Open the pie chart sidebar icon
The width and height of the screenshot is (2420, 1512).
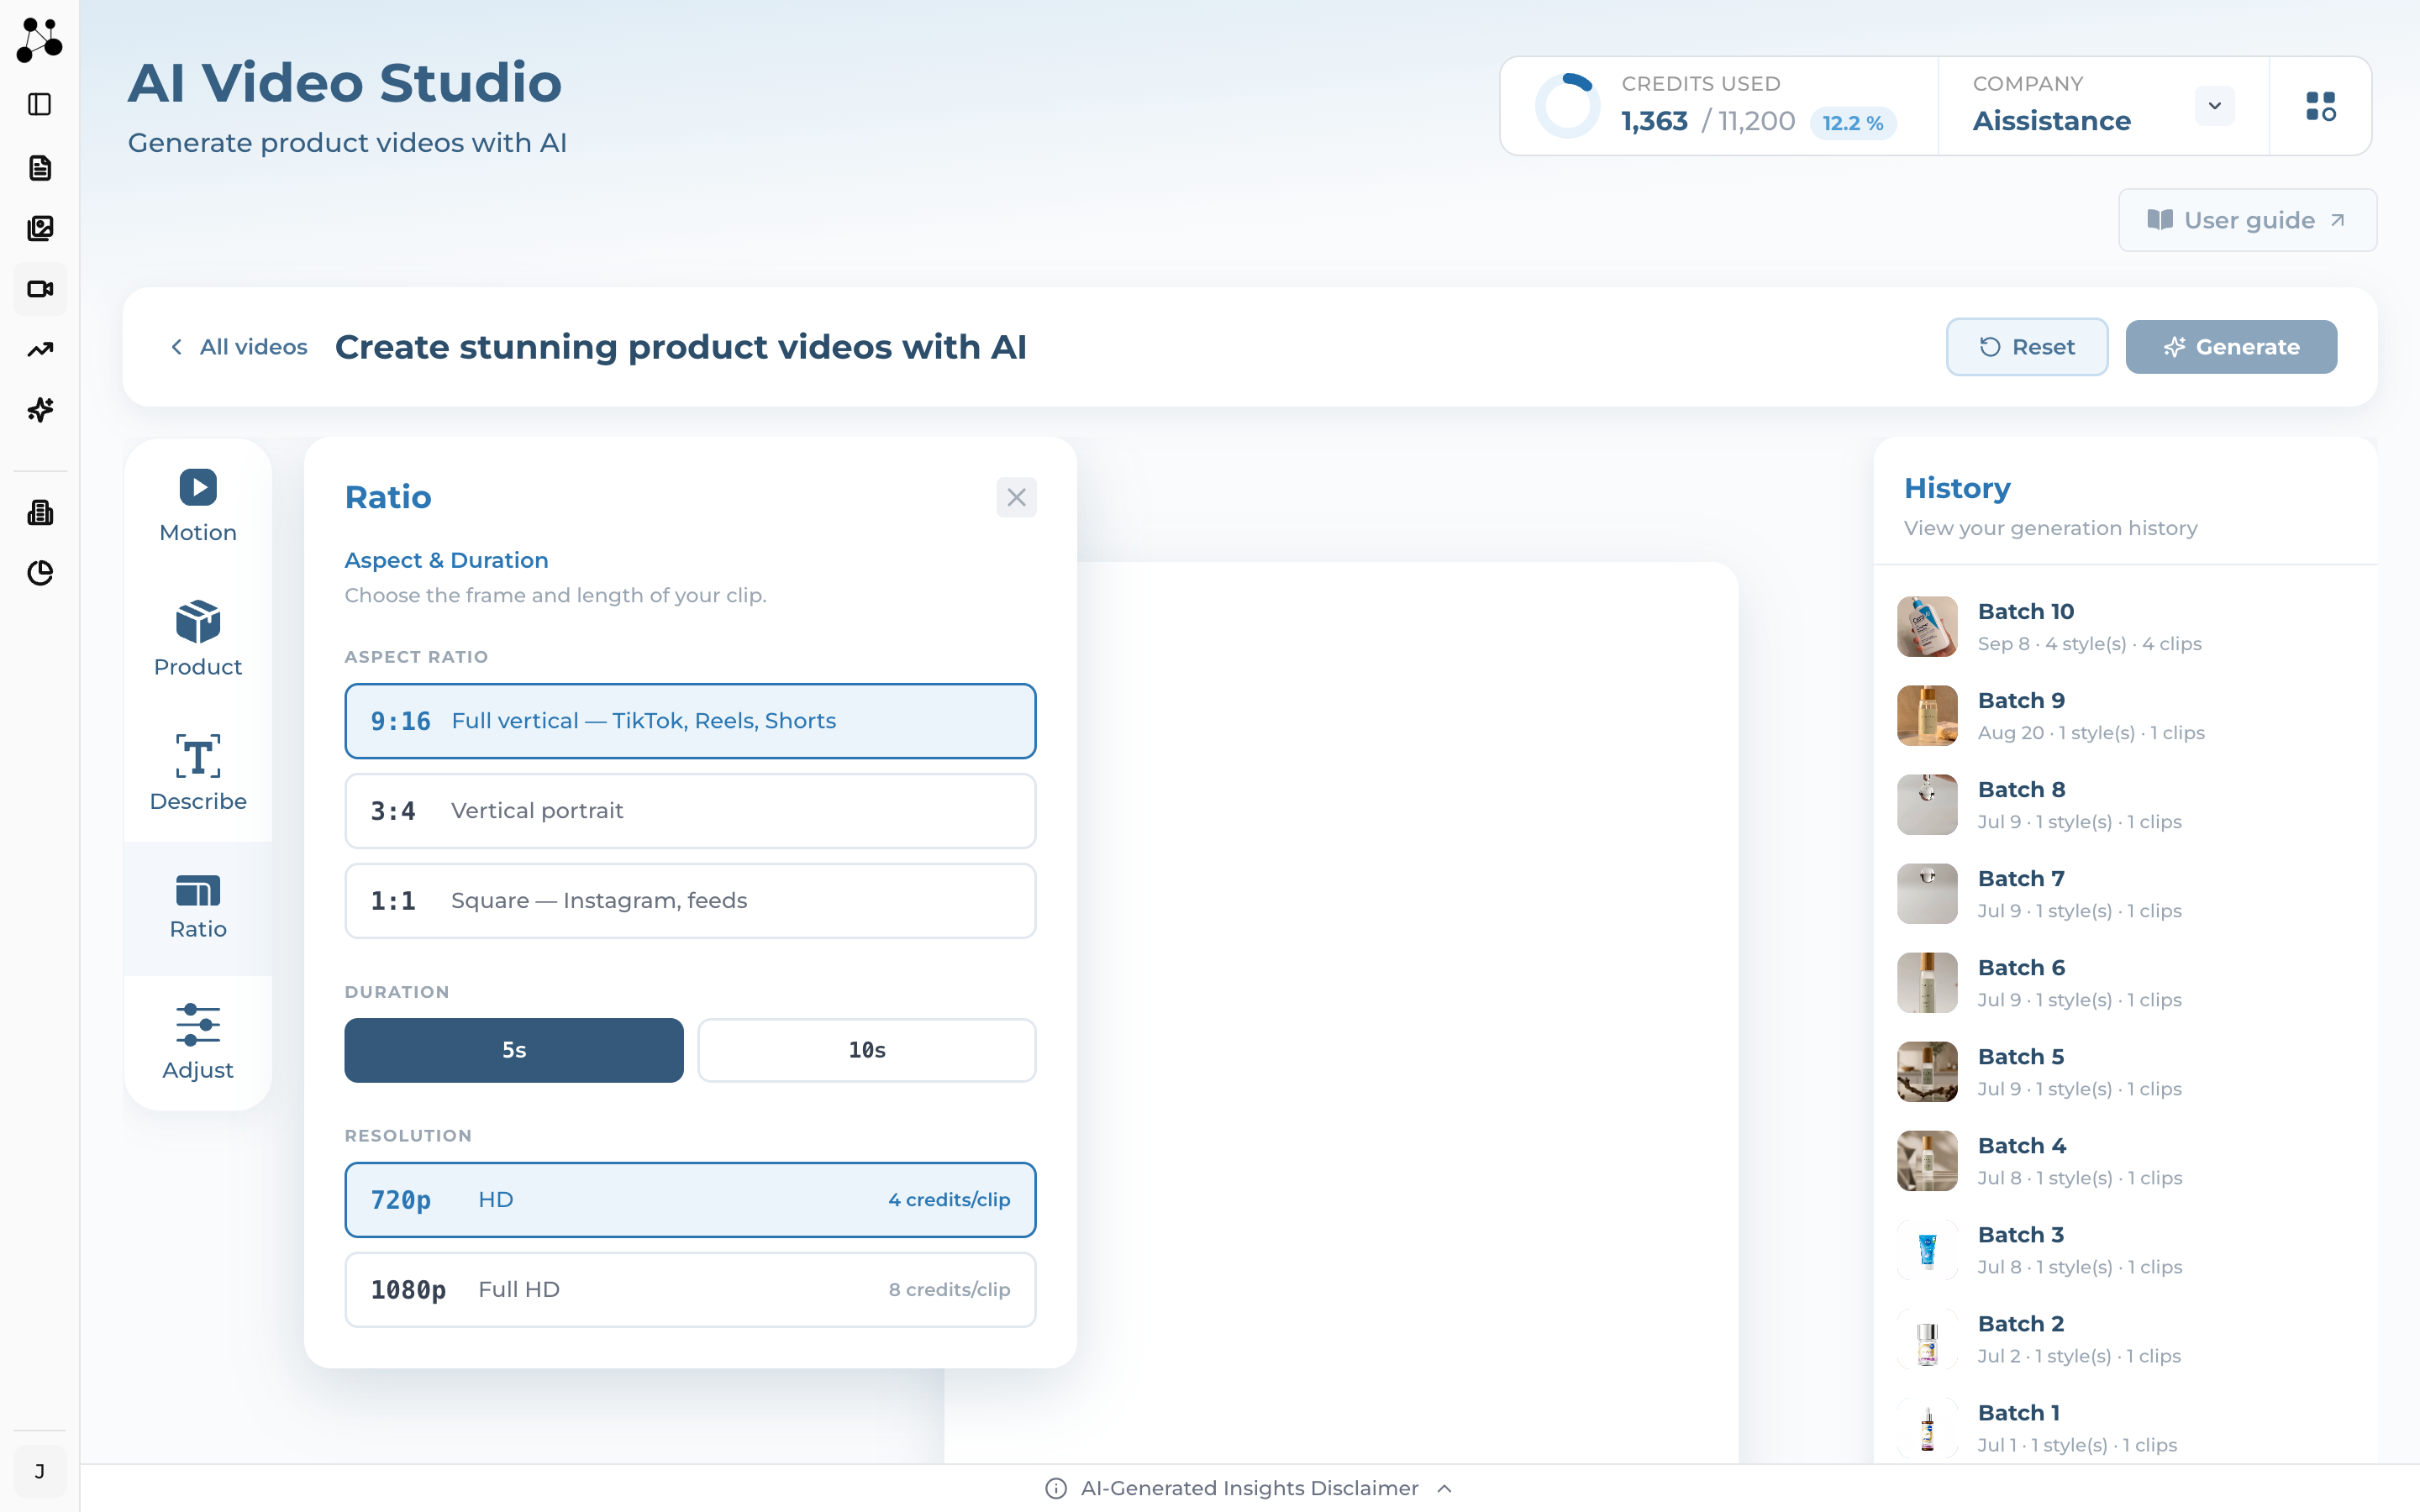(40, 573)
